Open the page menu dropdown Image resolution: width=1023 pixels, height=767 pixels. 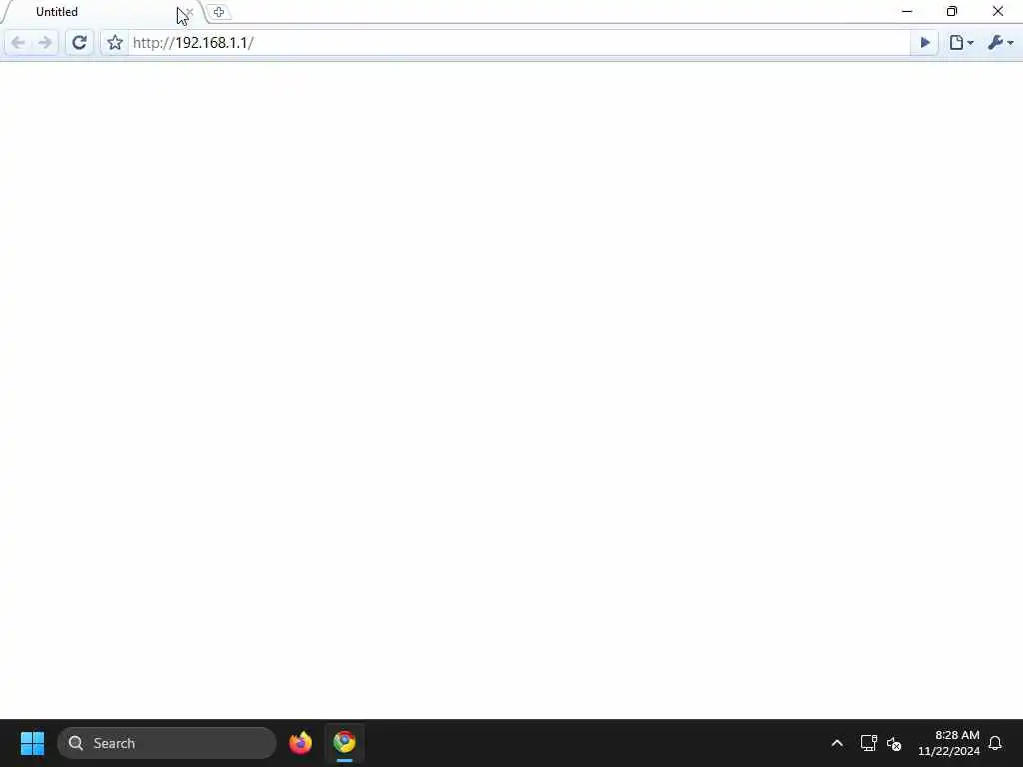[962, 43]
